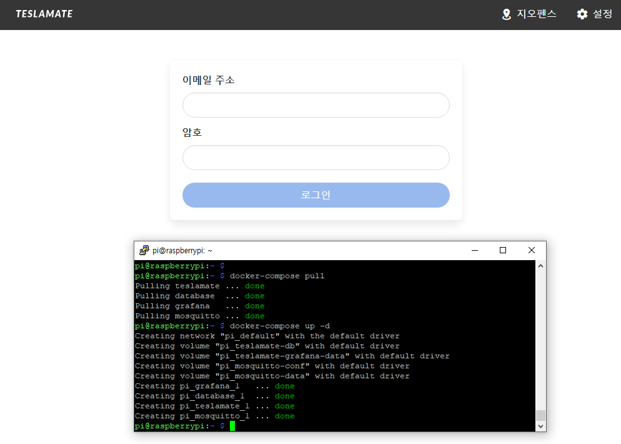Viewport: 621px width, 444px height.
Task: Minimize the pi@raspberrypi terminal window
Action: point(474,250)
